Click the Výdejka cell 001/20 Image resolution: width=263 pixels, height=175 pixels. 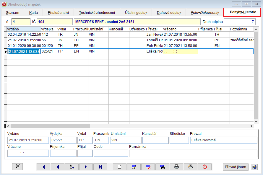[x=49, y=45]
